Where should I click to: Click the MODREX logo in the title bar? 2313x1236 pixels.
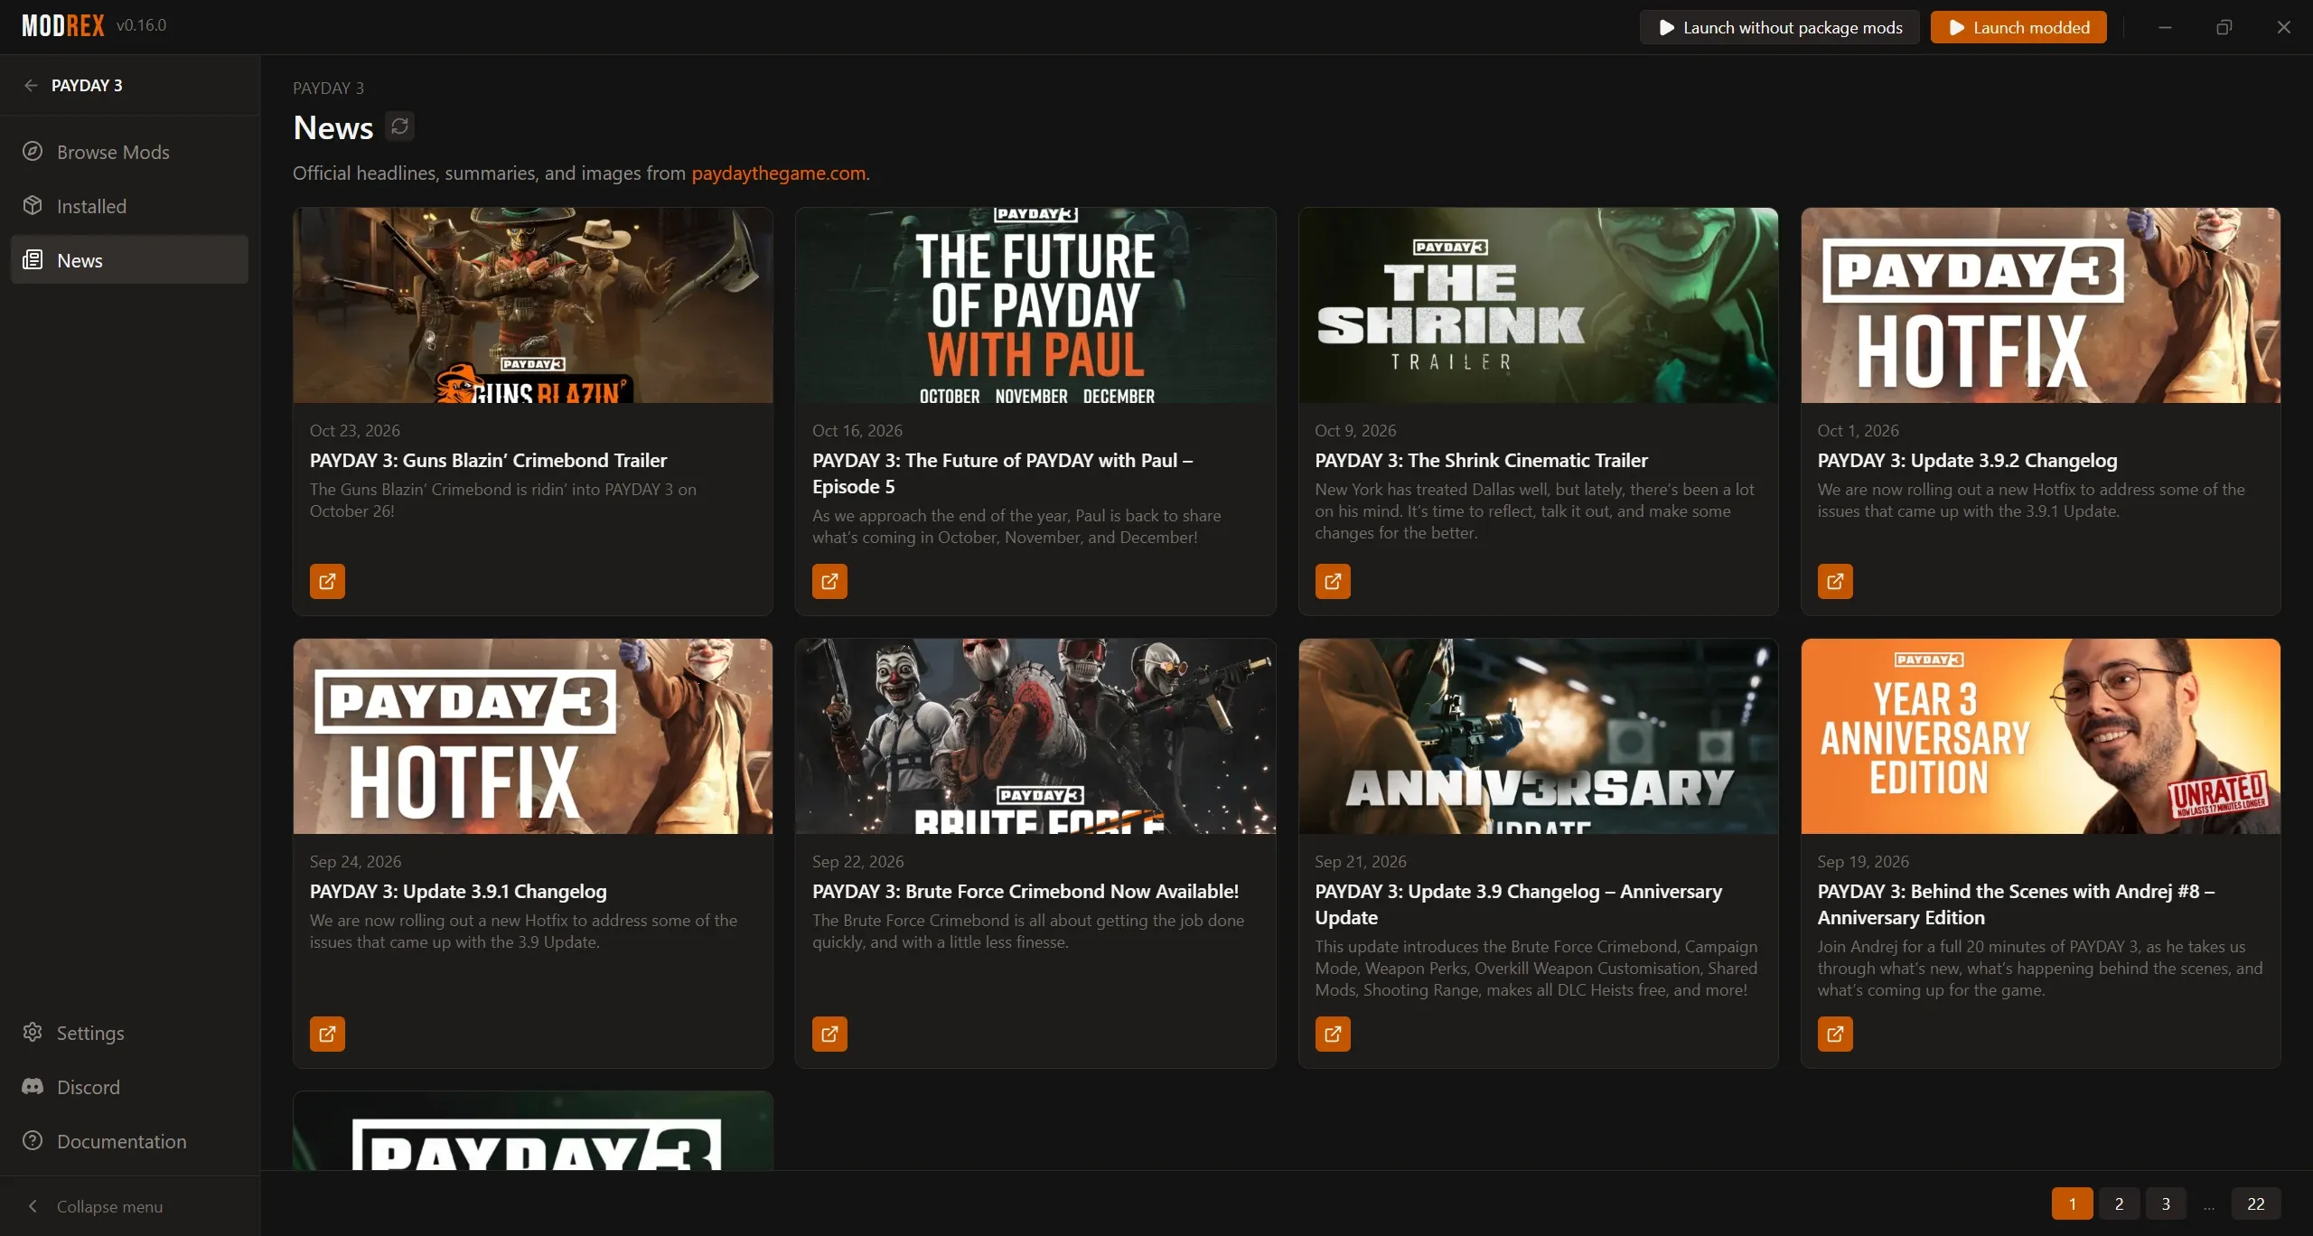(63, 25)
